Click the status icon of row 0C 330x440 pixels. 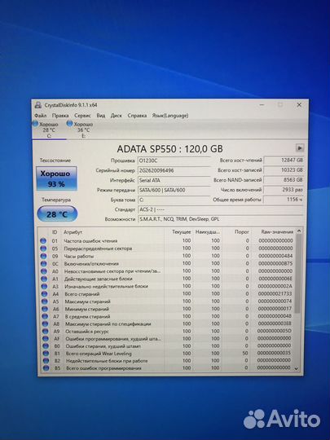[43, 263]
